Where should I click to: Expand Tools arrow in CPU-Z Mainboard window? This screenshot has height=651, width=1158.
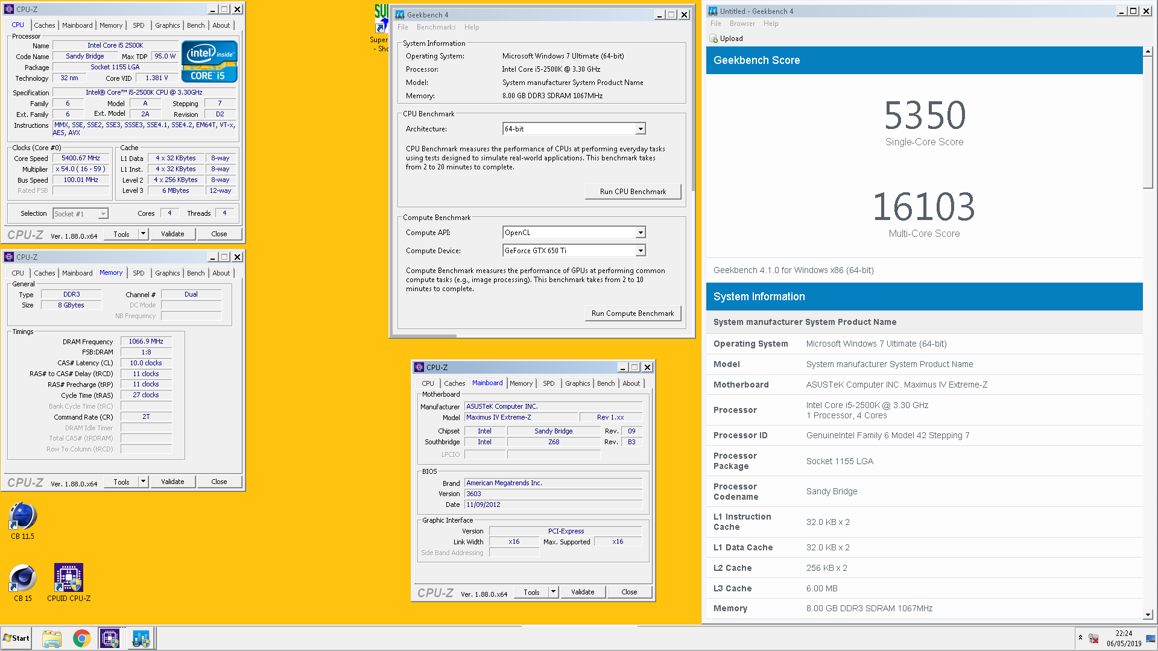coord(553,592)
